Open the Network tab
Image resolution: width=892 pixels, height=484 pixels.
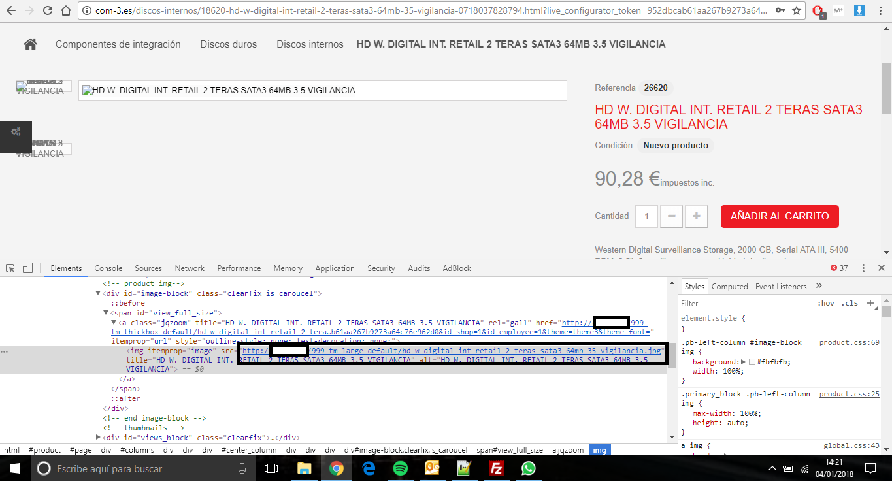[190, 268]
